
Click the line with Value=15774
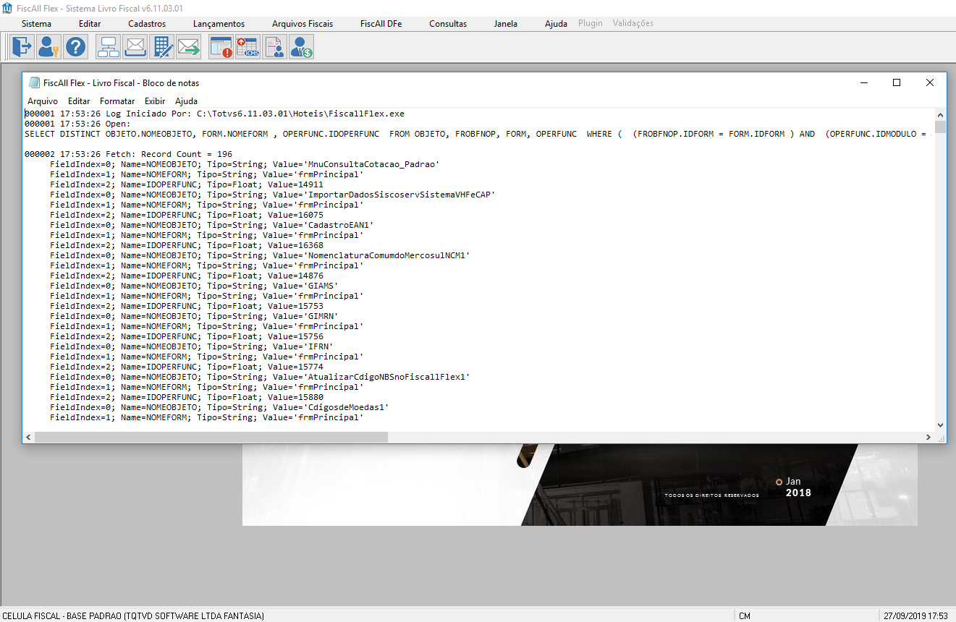click(187, 367)
